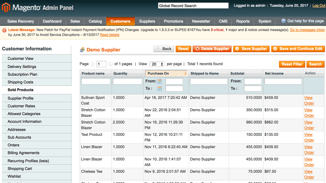Click the Demo Supplier header icon
Screen dimensions: 326x183
coord(82,50)
